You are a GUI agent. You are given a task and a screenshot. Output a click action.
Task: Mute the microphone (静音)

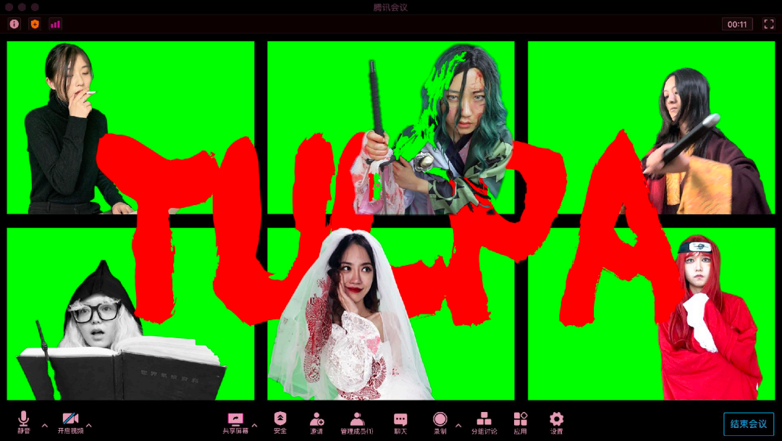[23, 421]
